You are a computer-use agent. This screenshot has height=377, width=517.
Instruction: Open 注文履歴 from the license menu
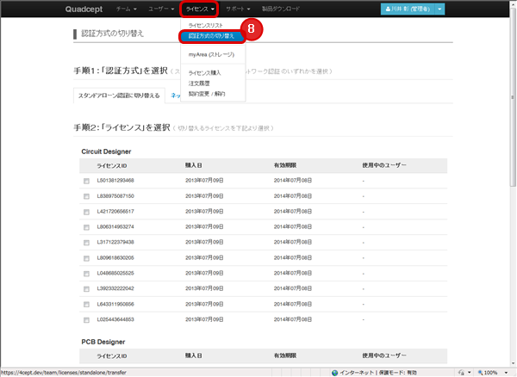pyautogui.click(x=199, y=83)
